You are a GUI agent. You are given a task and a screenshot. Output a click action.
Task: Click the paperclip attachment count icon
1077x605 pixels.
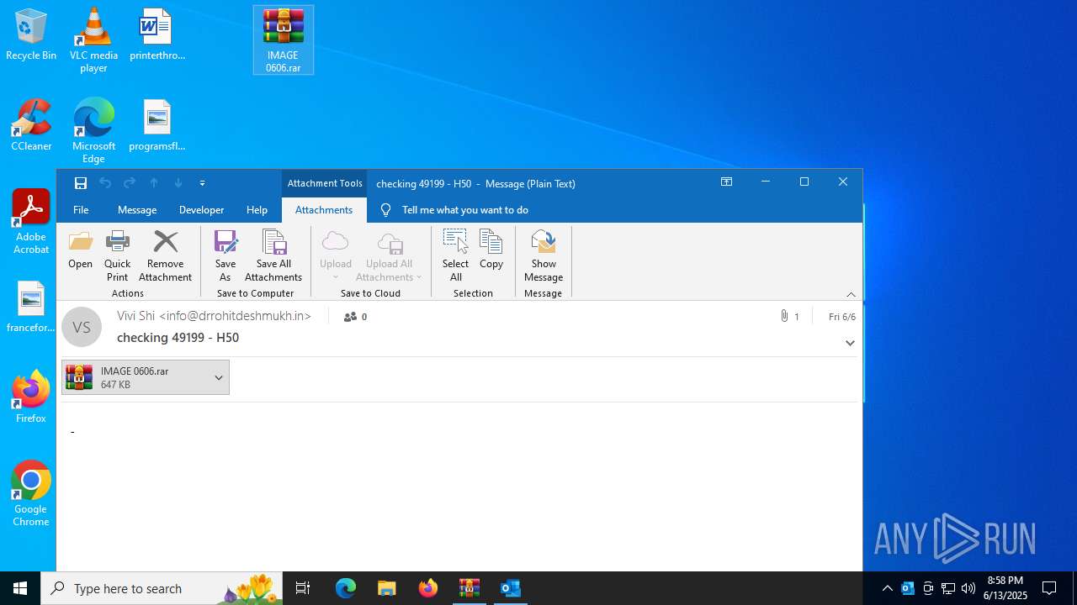(x=784, y=317)
